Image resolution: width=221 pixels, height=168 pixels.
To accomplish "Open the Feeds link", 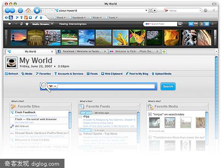I will point(92,74).
